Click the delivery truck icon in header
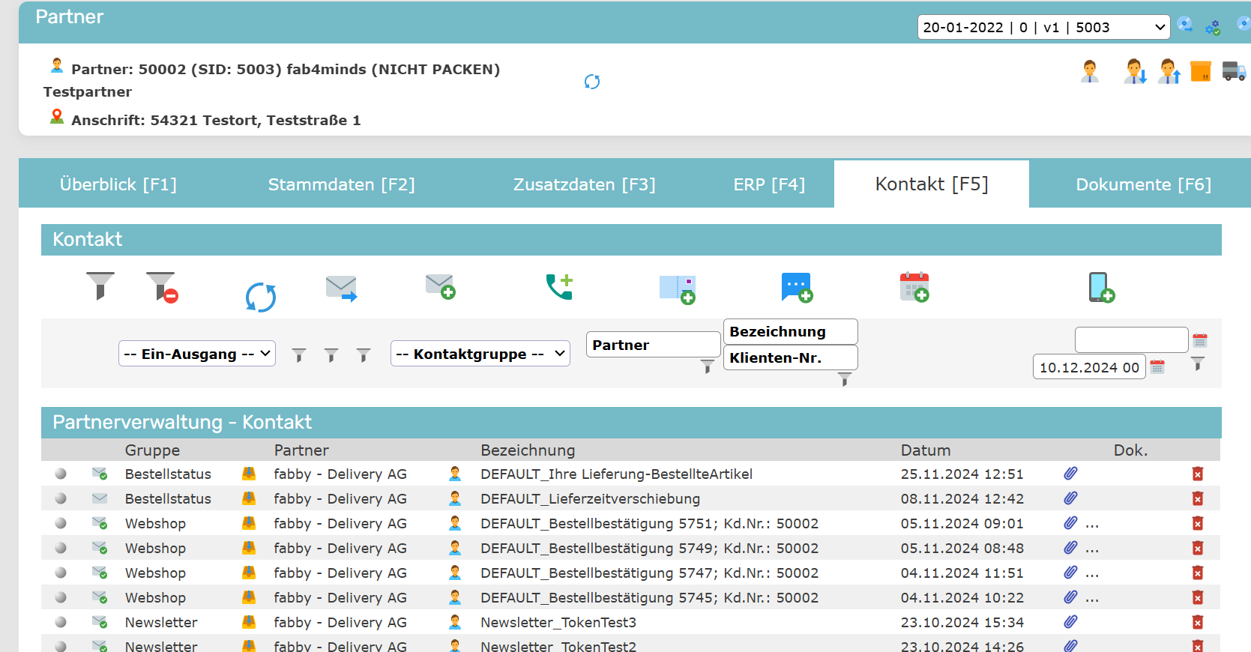Screen dimensions: 1251x652 tap(1233, 71)
